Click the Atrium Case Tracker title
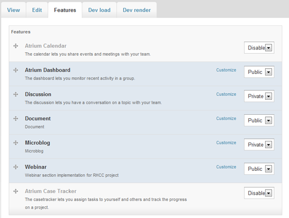 coord(51,191)
